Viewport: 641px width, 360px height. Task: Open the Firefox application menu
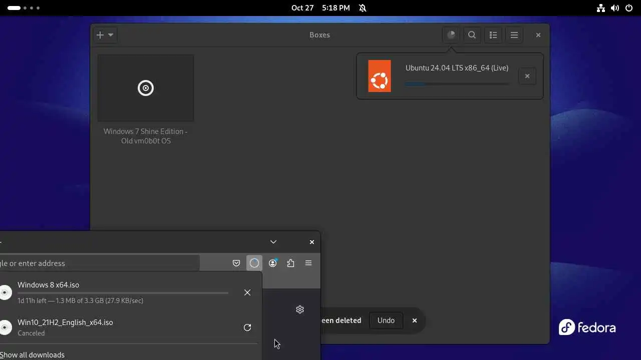[308, 263]
